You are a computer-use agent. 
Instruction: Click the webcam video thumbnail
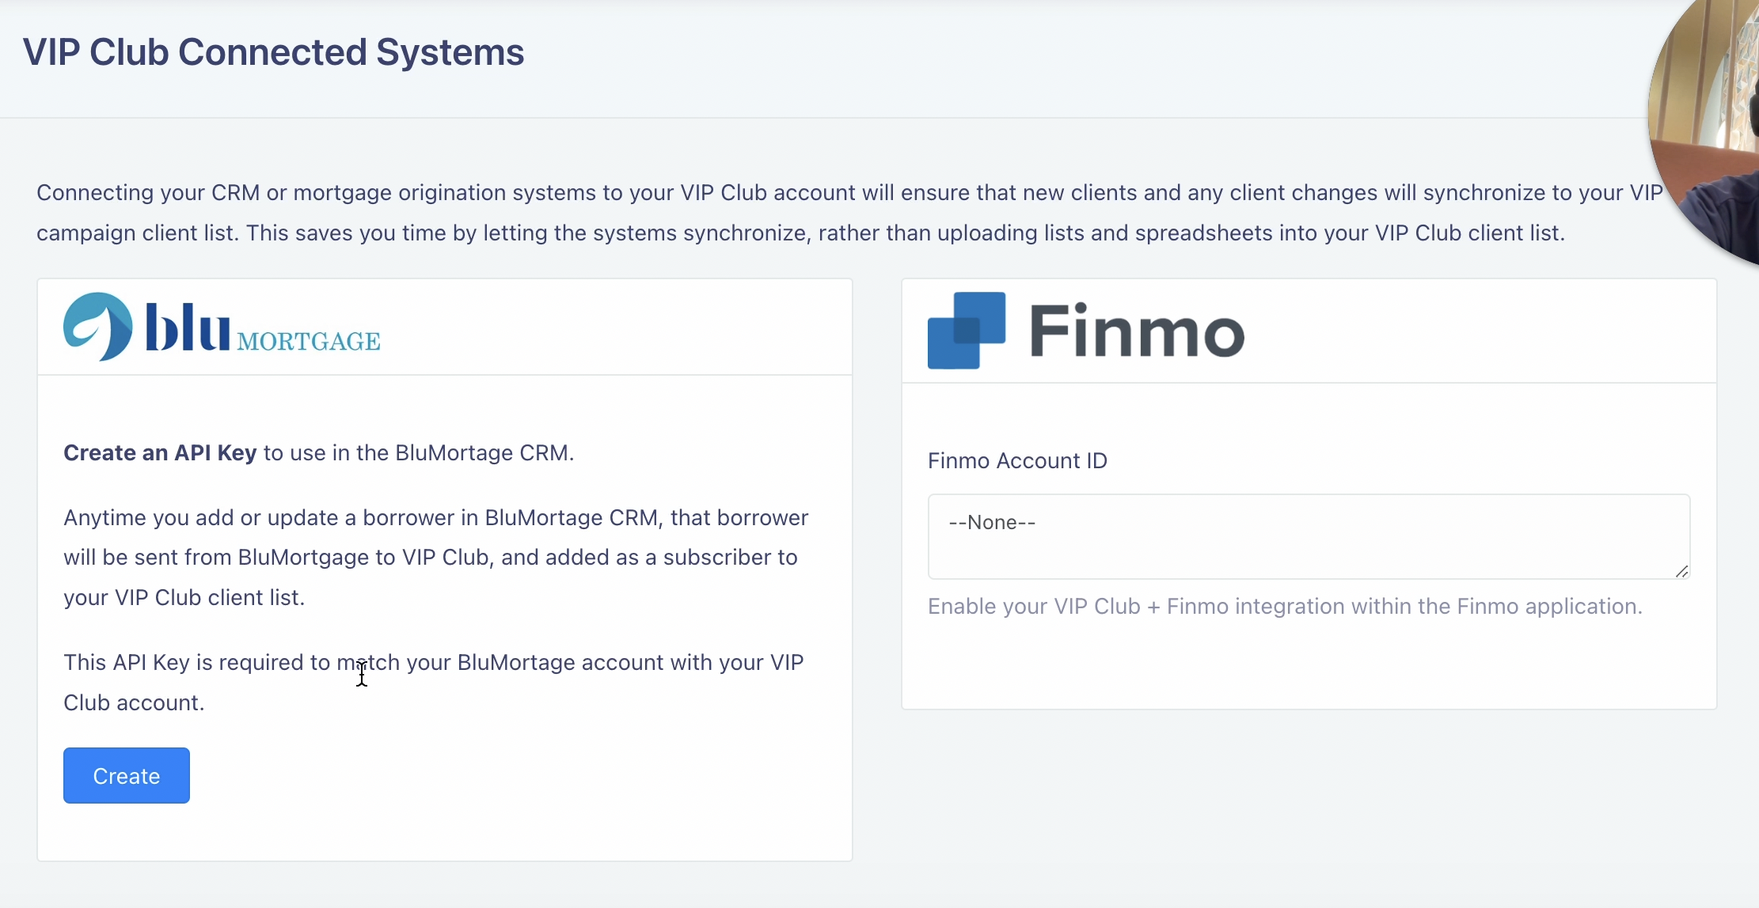[1710, 127]
